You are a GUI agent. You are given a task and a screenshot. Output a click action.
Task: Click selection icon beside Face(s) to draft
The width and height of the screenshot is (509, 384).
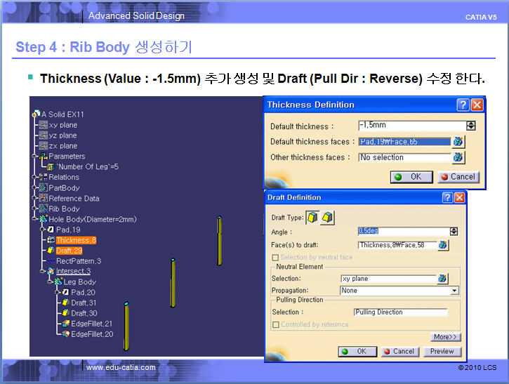(443, 245)
